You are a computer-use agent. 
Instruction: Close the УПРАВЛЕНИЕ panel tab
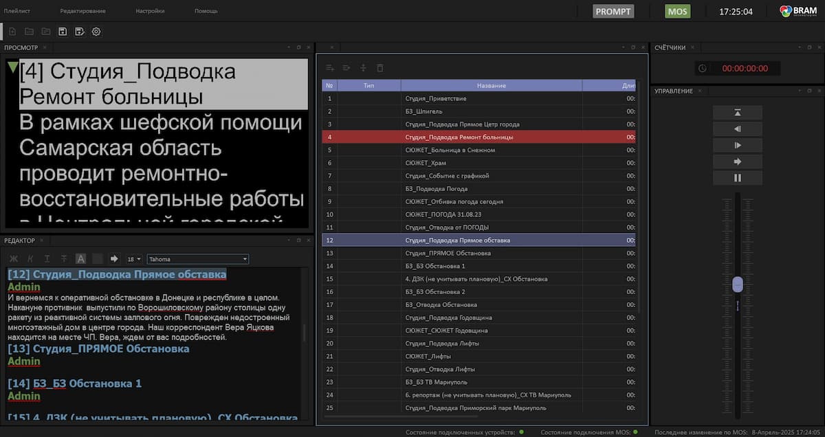pos(700,91)
